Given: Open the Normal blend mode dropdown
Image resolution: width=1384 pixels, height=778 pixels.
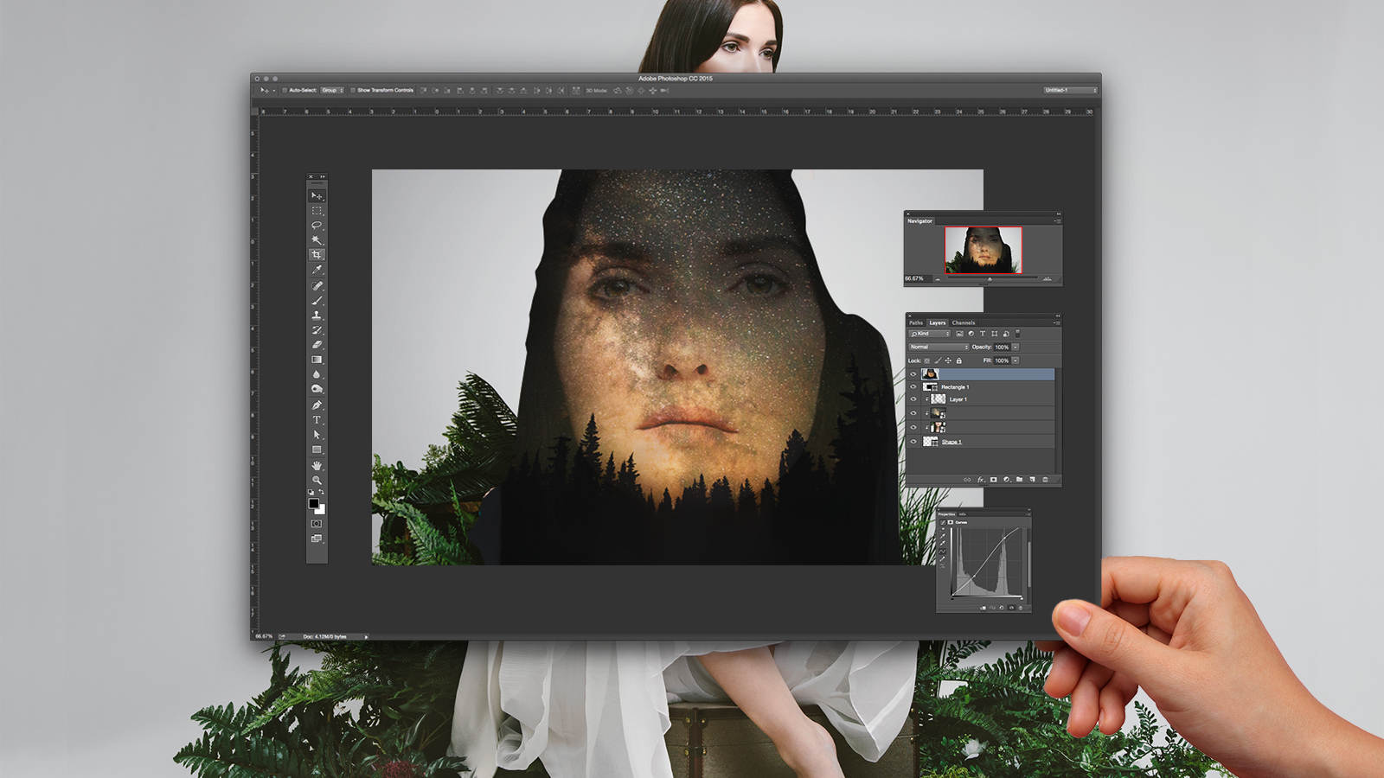Looking at the screenshot, I should [x=939, y=347].
